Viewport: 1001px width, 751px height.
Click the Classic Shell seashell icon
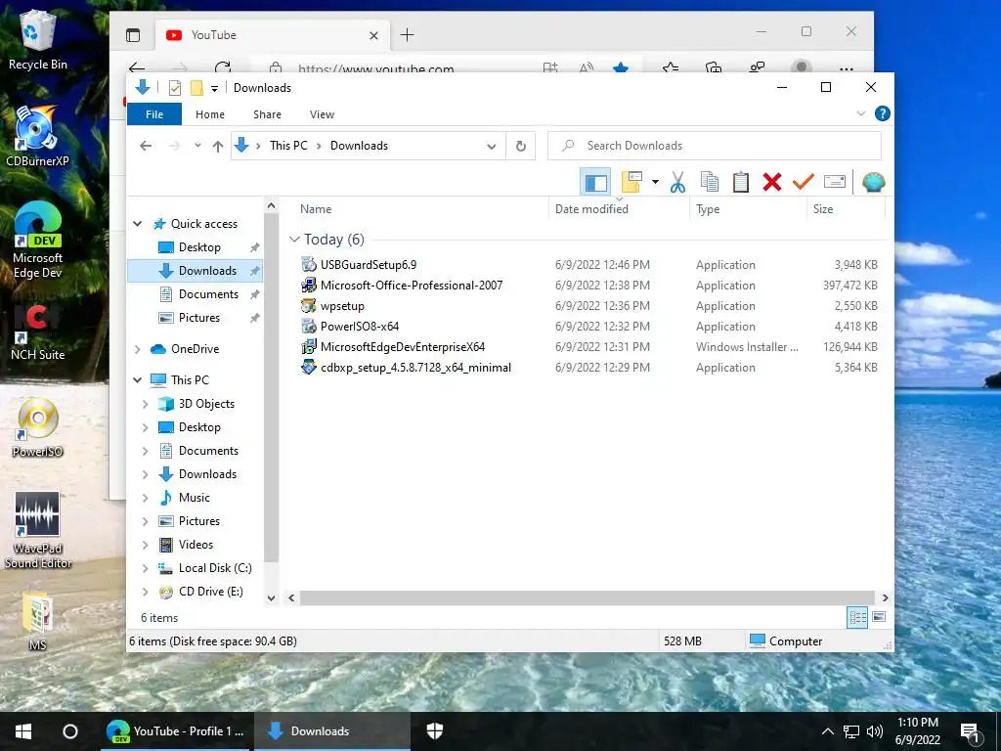coord(873,183)
